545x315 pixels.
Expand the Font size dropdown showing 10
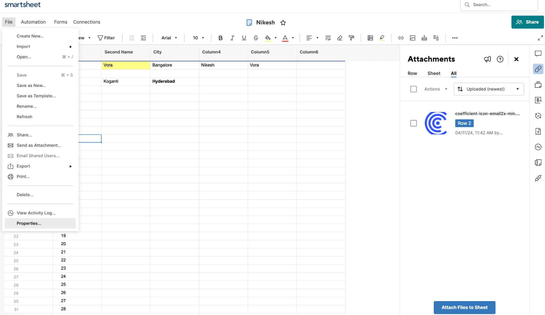pyautogui.click(x=204, y=38)
